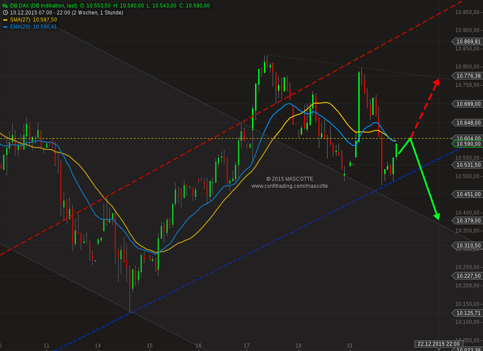Click the 22.12.2015 22:00 time marker

point(439,344)
